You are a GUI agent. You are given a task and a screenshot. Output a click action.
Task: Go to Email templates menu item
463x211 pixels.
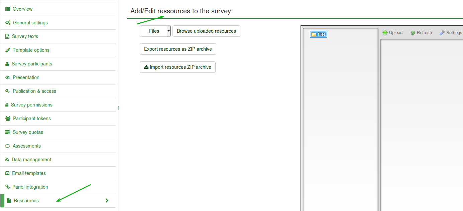tap(29, 173)
